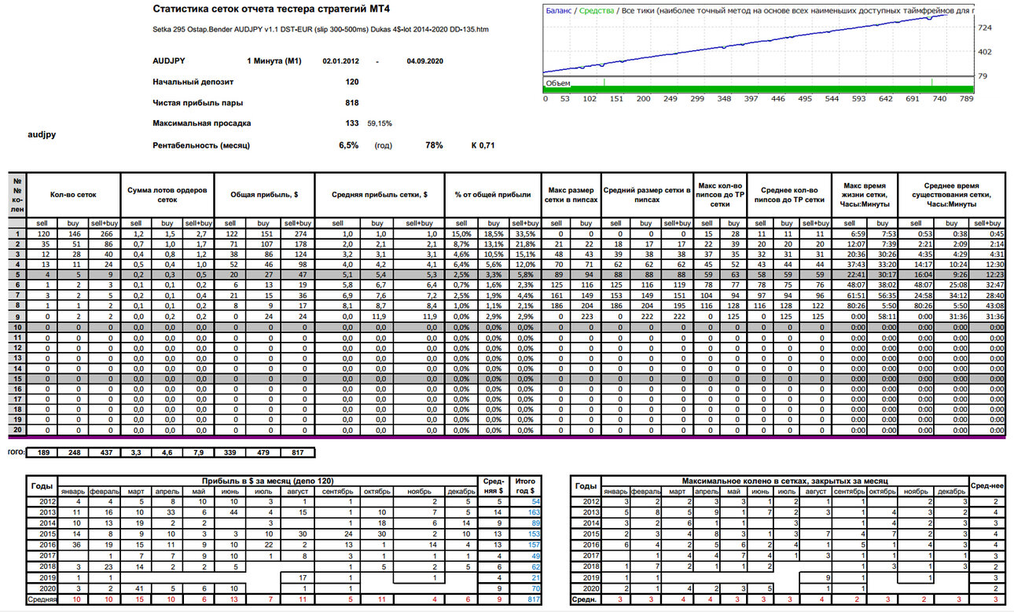Click the coefficient text 'К 0,71'
Image resolution: width=1014 pixels, height=612 pixels.
click(x=483, y=145)
